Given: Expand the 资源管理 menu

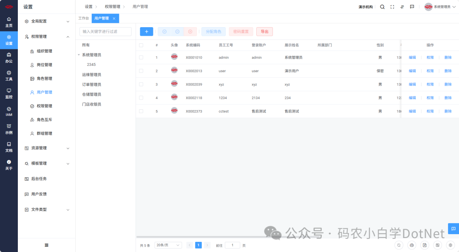Looking at the screenshot, I should [x=47, y=148].
